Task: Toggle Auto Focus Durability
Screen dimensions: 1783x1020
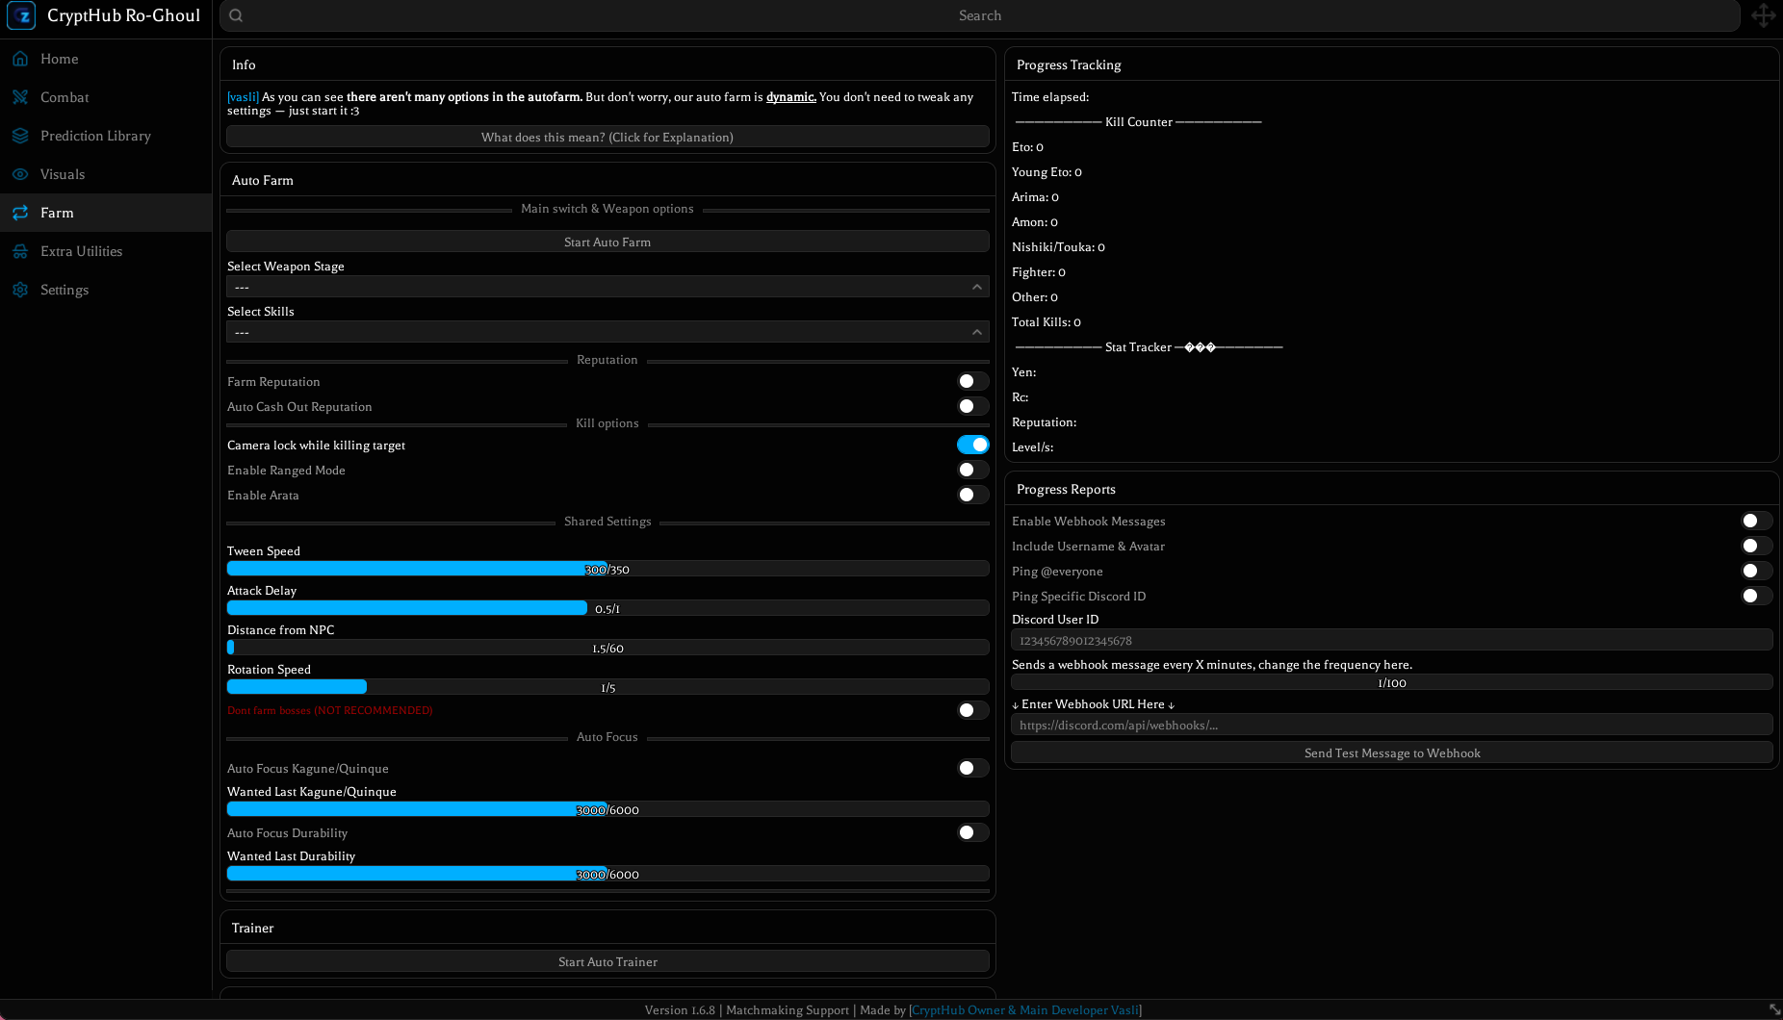Action: 973,832
